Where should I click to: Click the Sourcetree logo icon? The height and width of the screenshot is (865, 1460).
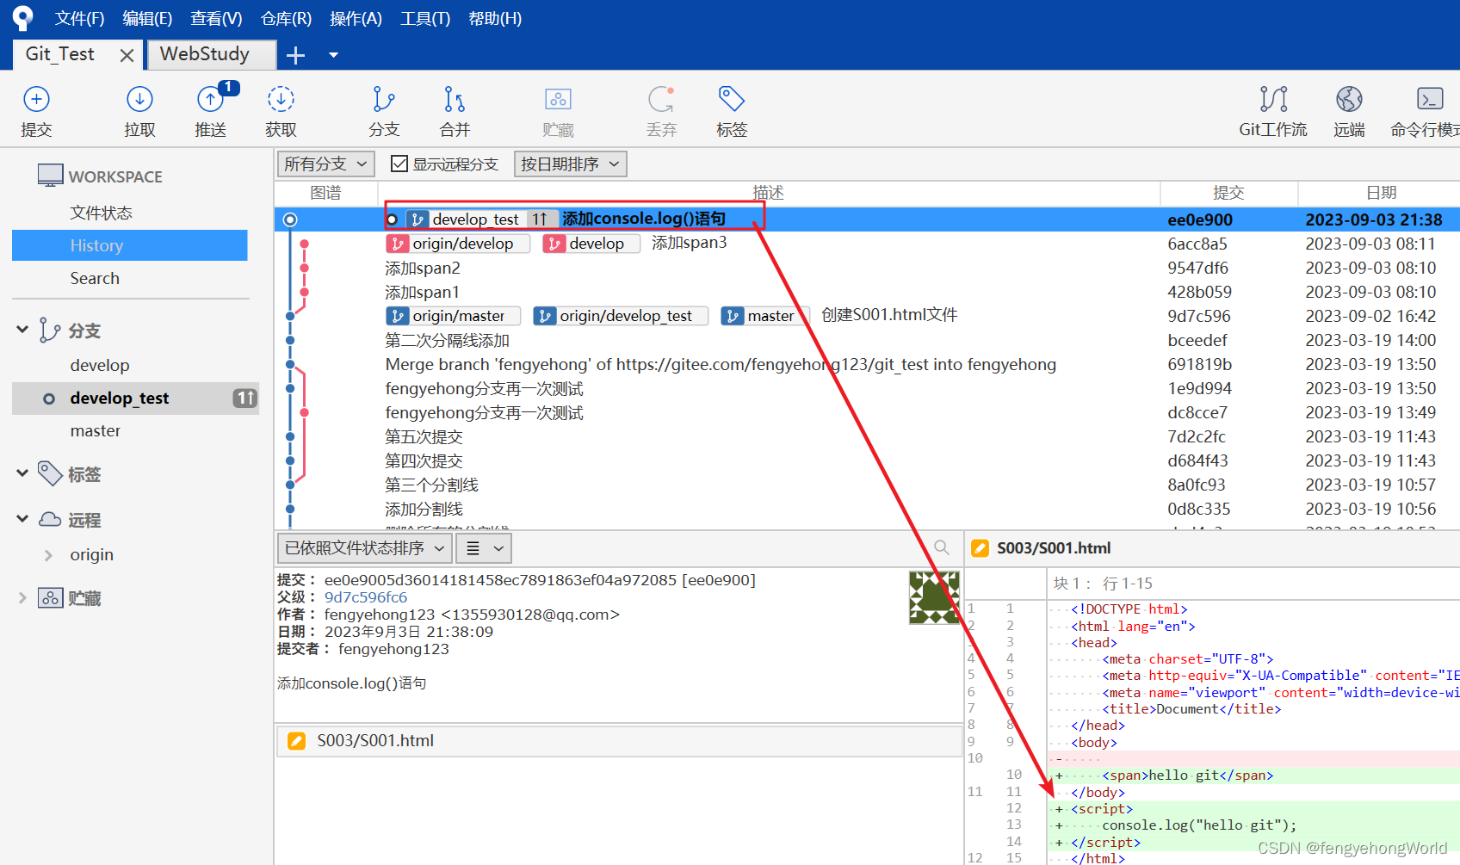22,18
